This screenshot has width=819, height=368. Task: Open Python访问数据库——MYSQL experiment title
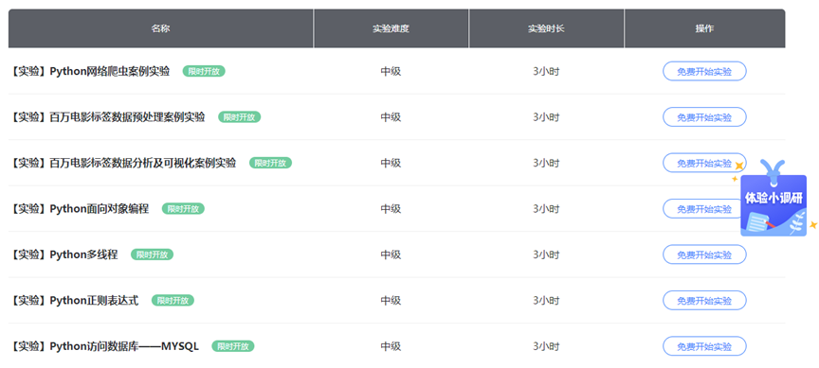[x=105, y=346]
